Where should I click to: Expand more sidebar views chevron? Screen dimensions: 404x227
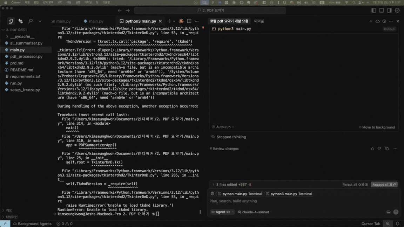click(40, 21)
